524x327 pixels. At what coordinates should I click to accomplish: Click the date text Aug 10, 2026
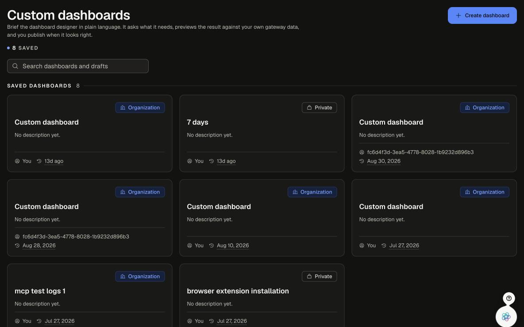[233, 246]
